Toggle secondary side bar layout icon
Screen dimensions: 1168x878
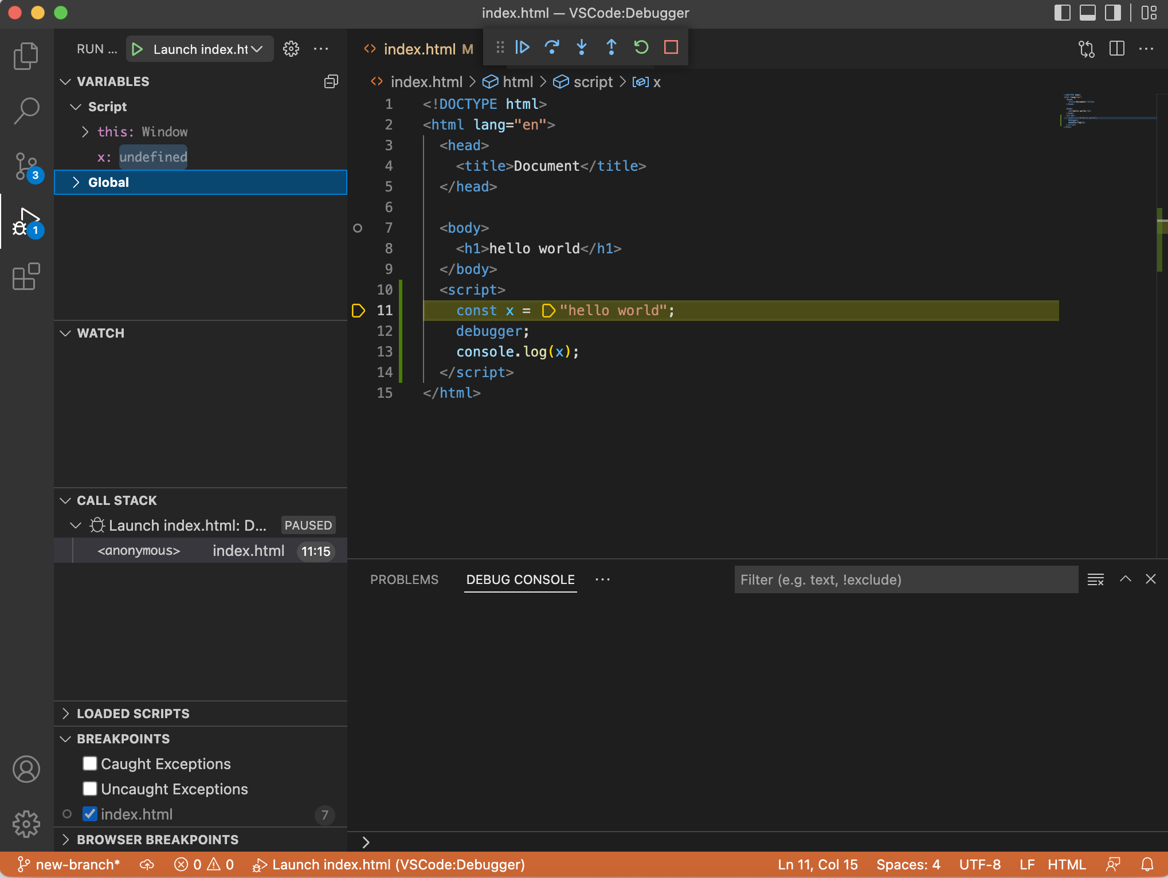[1112, 13]
